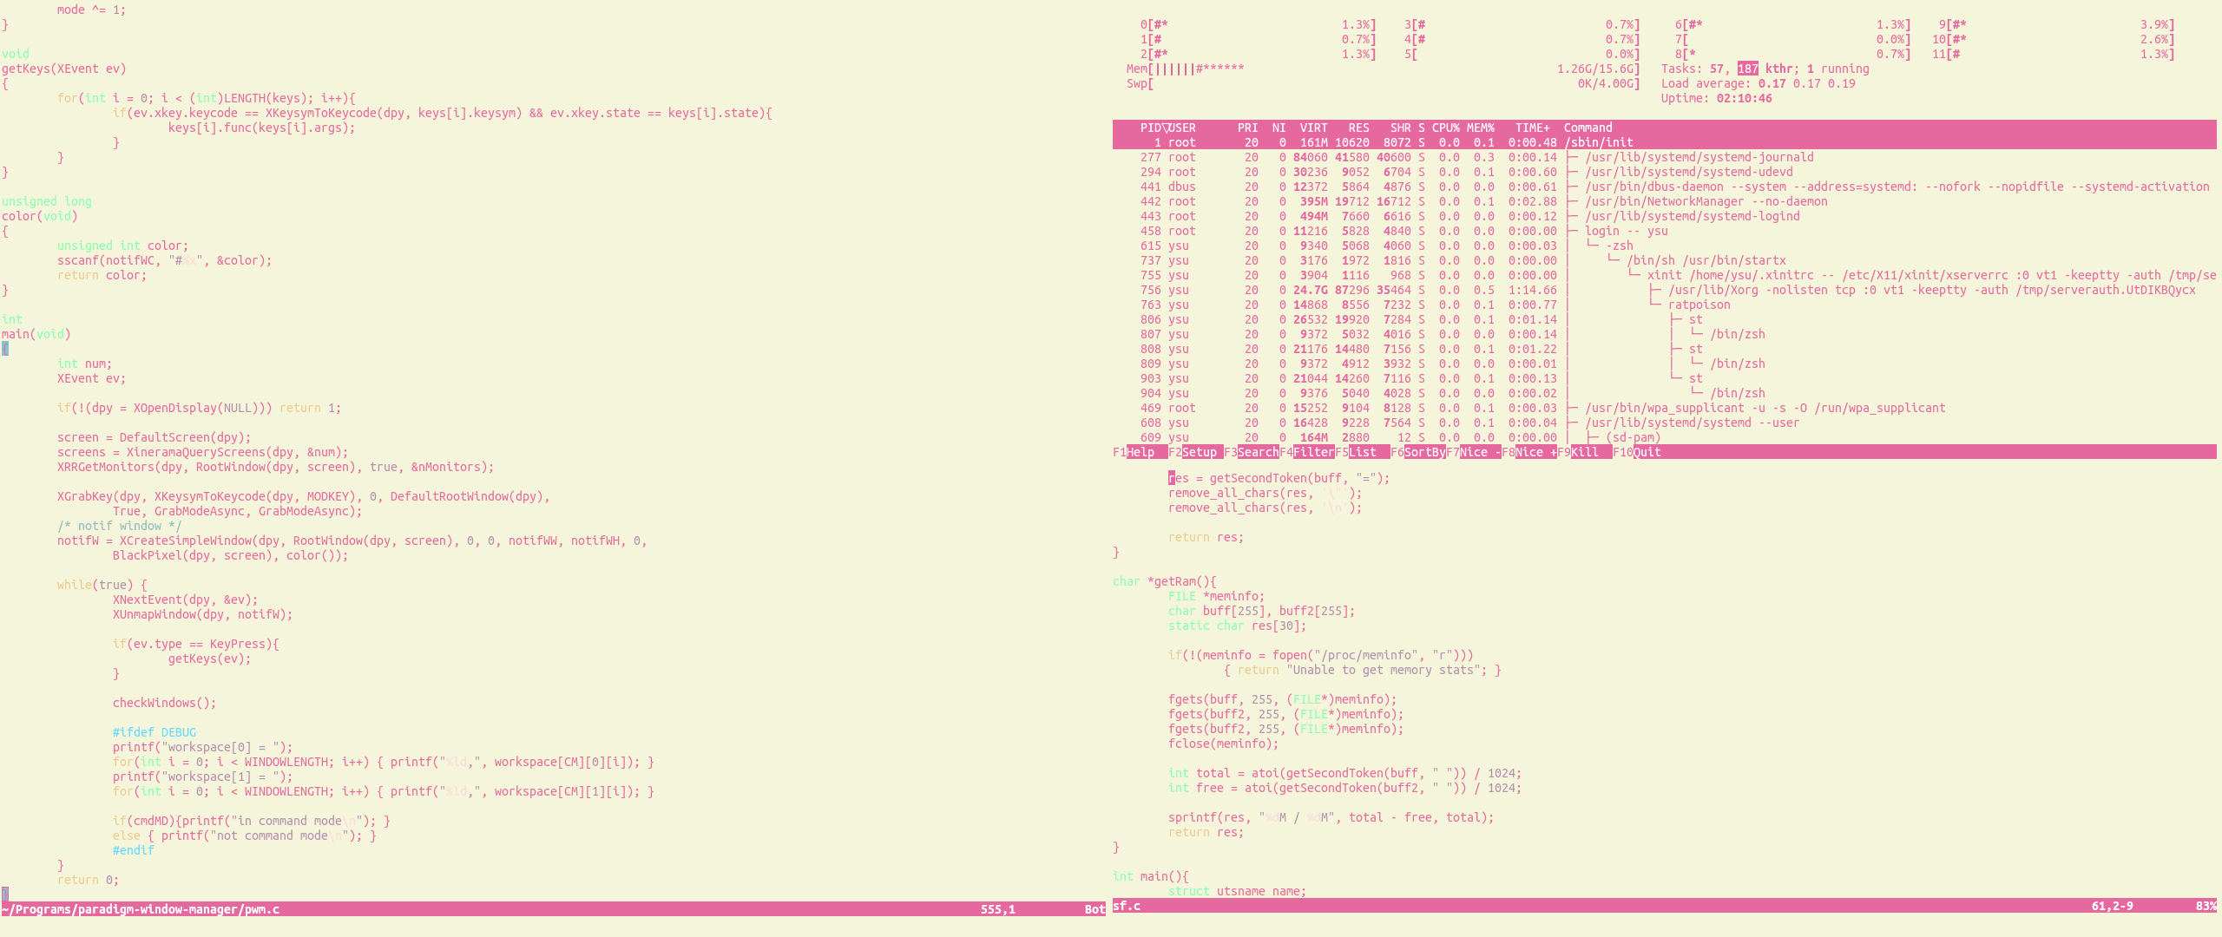Click F10 Quit in htop

pyautogui.click(x=1637, y=452)
